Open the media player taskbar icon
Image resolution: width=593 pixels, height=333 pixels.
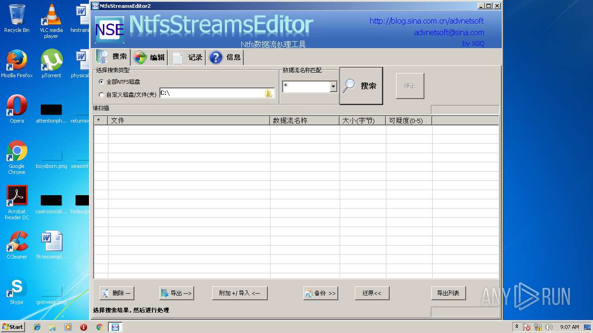(68, 327)
